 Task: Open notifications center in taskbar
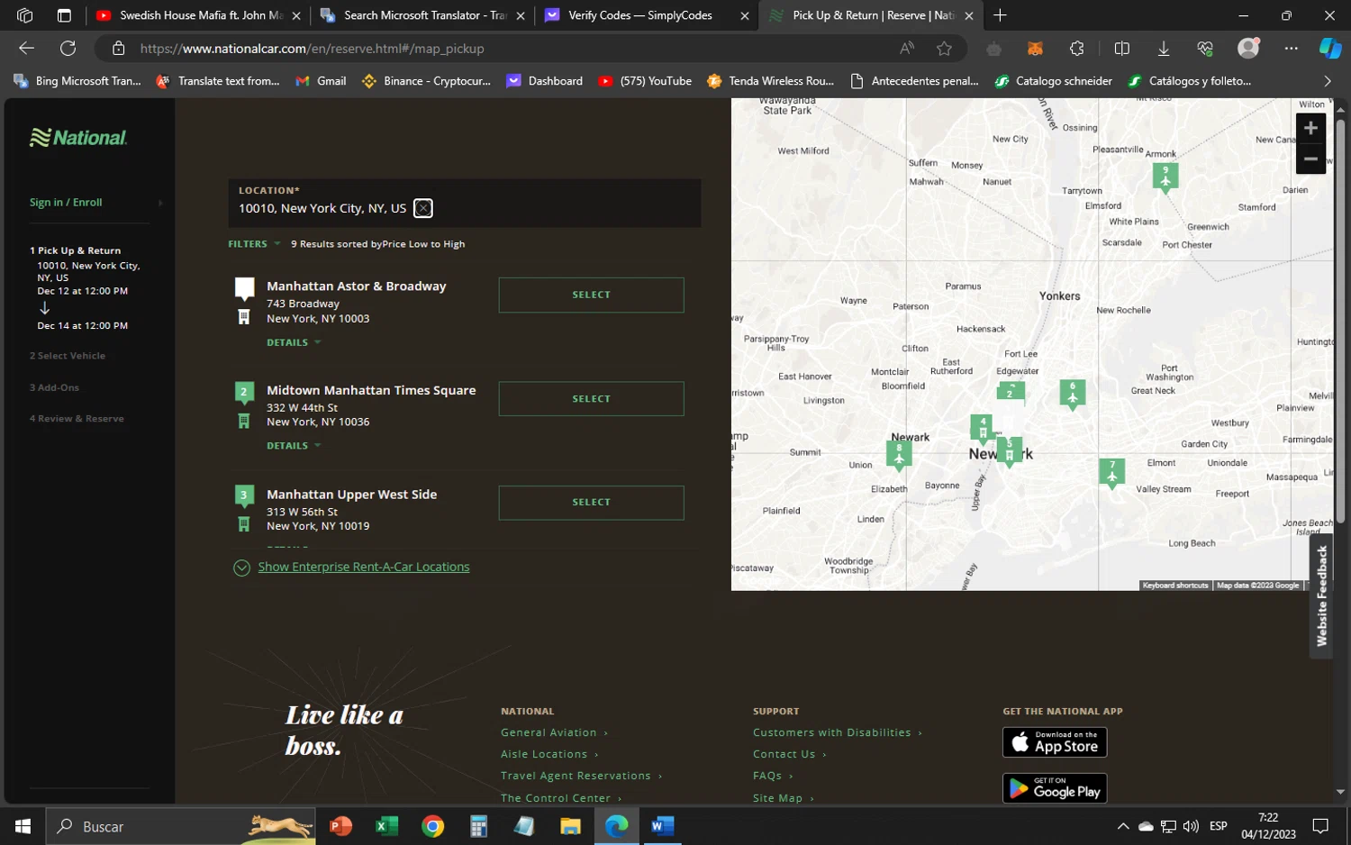(1320, 826)
